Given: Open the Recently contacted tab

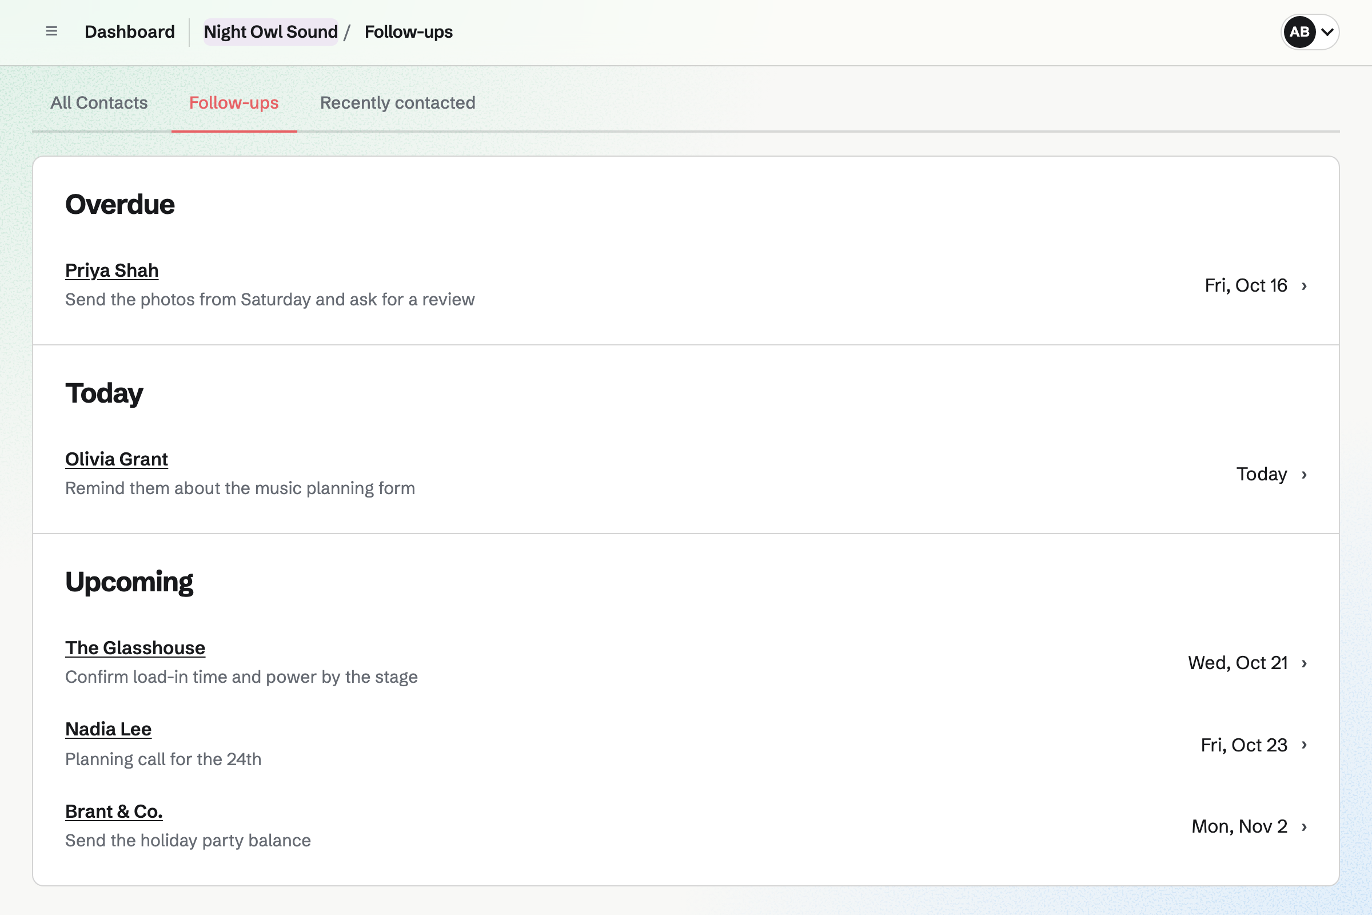Looking at the screenshot, I should click(x=398, y=103).
